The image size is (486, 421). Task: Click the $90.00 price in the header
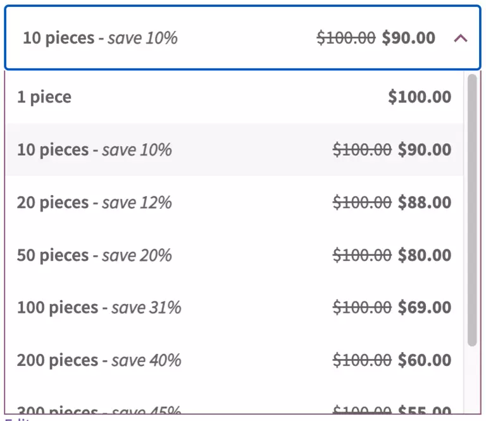[x=409, y=38]
